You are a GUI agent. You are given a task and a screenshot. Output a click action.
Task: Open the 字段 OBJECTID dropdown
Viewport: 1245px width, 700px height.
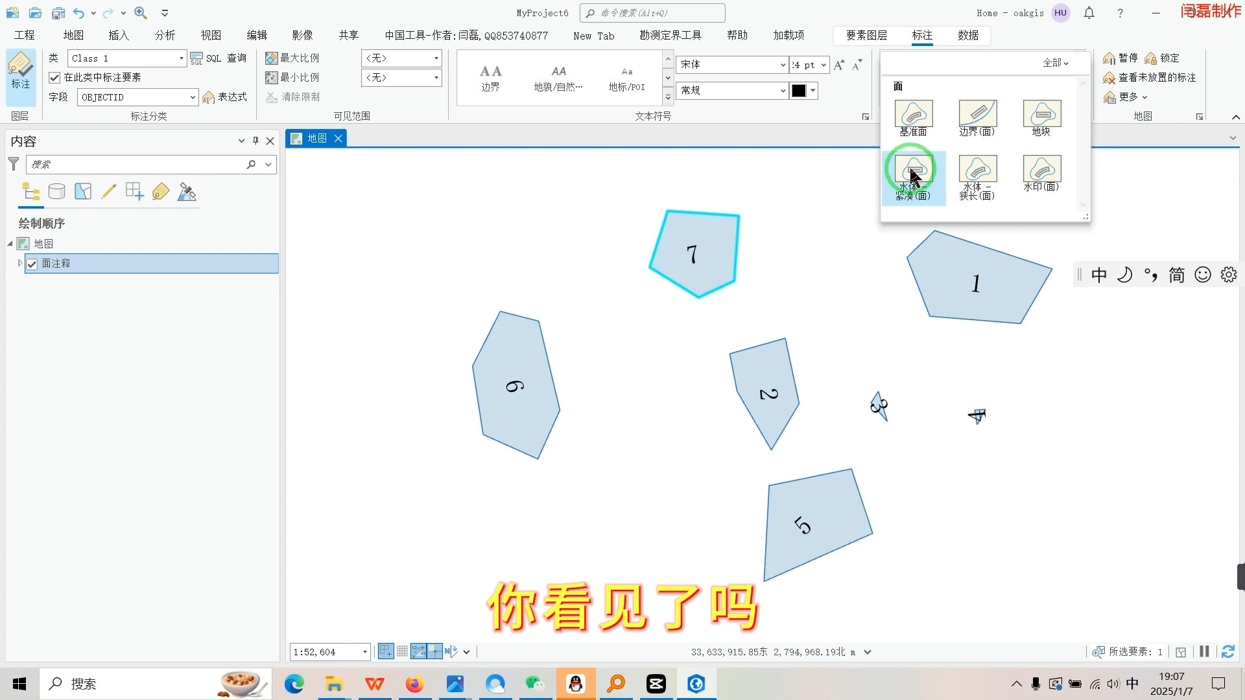pos(191,97)
